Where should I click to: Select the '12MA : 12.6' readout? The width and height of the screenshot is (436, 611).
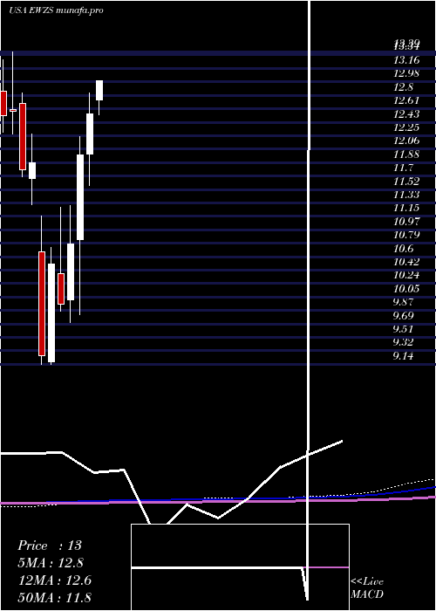click(55, 580)
